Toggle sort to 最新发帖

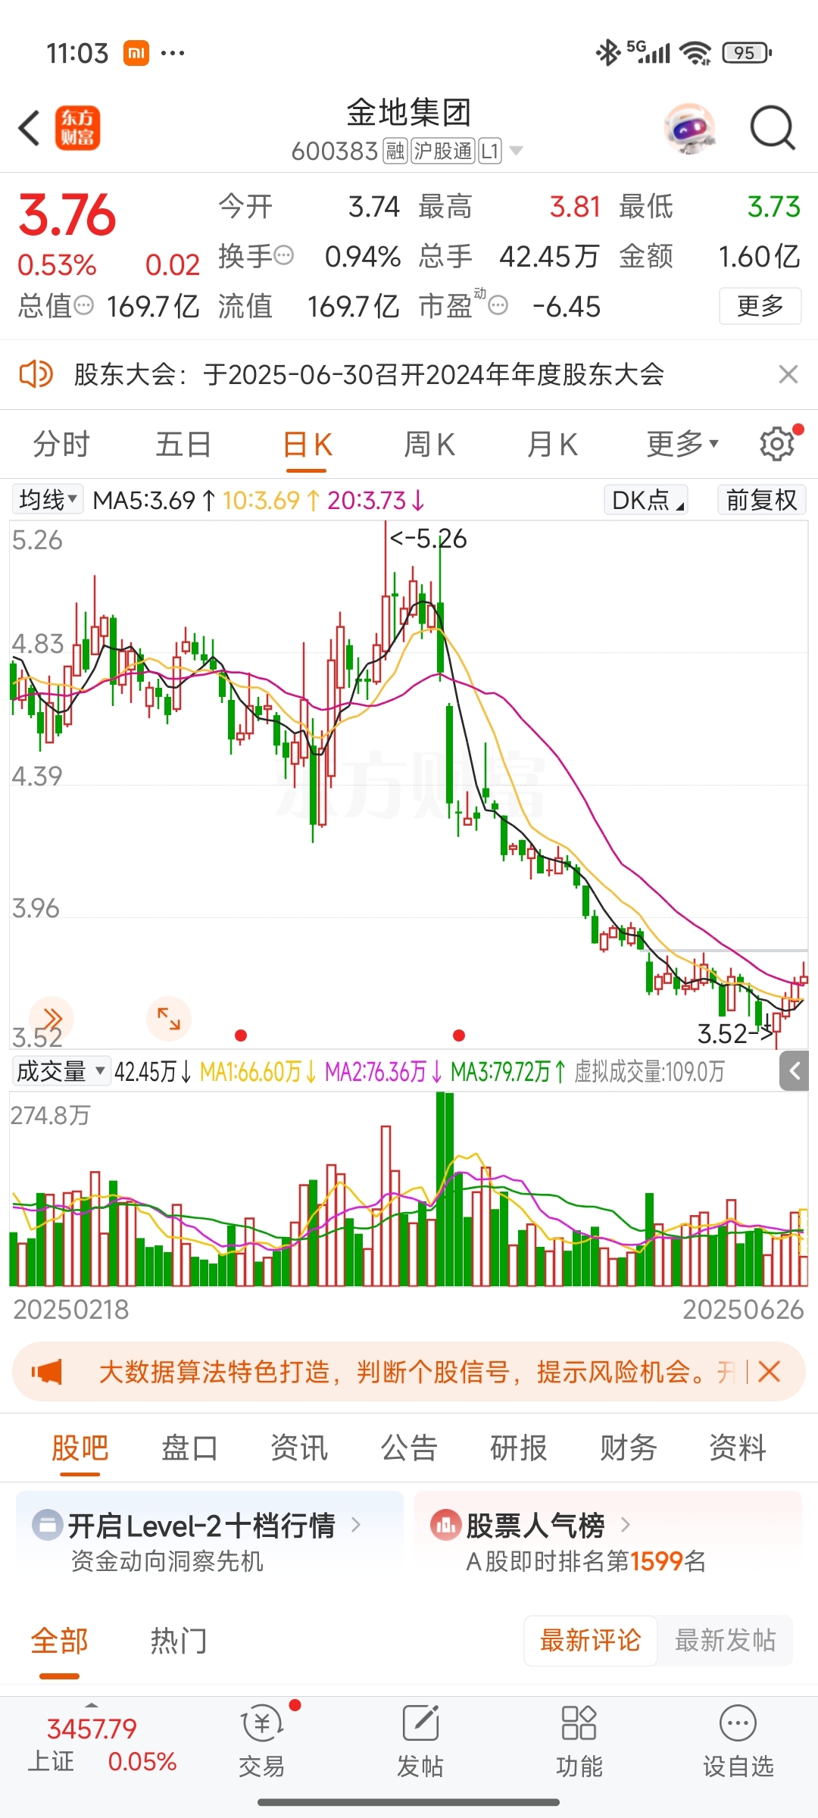pos(725,1641)
